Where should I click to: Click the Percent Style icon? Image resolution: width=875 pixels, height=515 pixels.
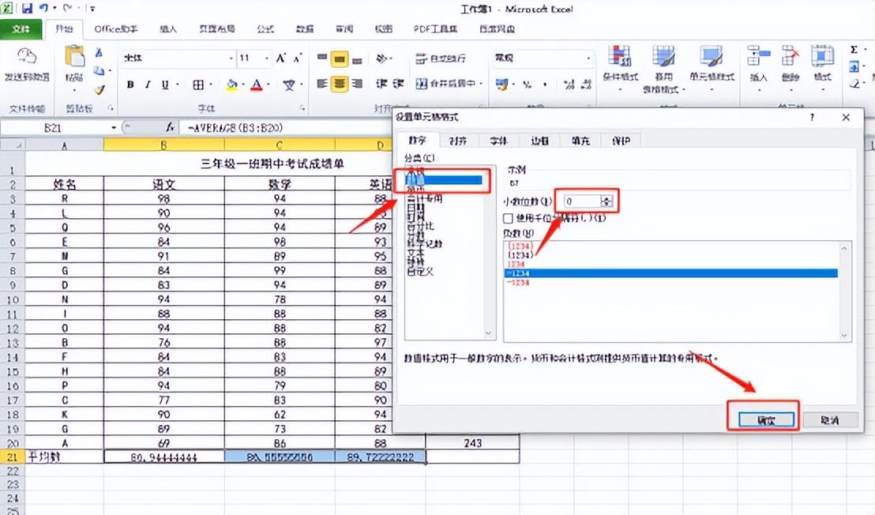click(x=527, y=85)
